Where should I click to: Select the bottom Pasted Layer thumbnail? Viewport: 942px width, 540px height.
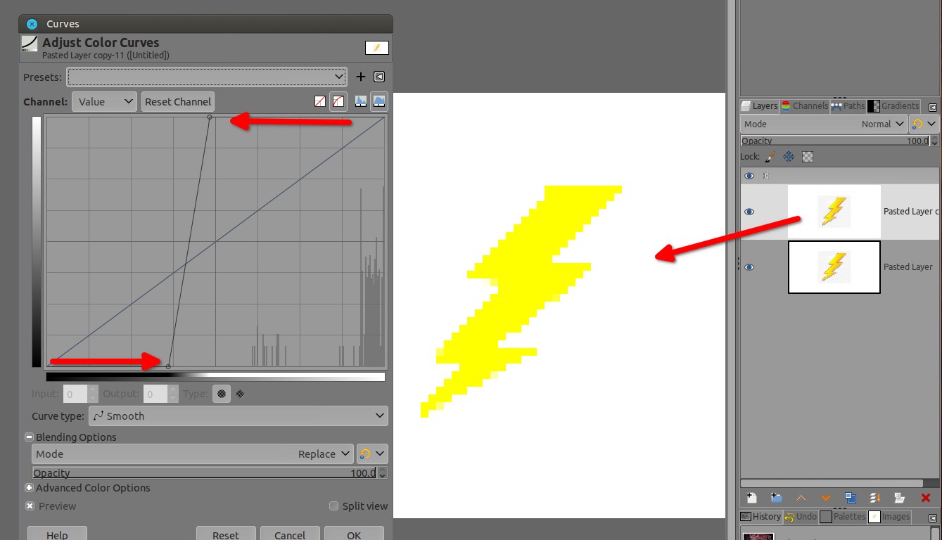834,267
